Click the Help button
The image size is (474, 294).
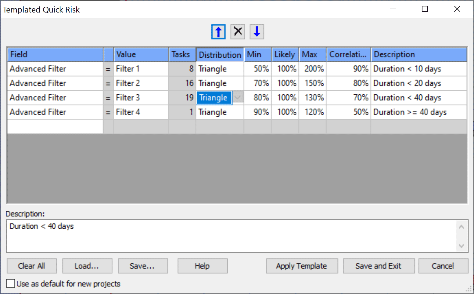202,266
